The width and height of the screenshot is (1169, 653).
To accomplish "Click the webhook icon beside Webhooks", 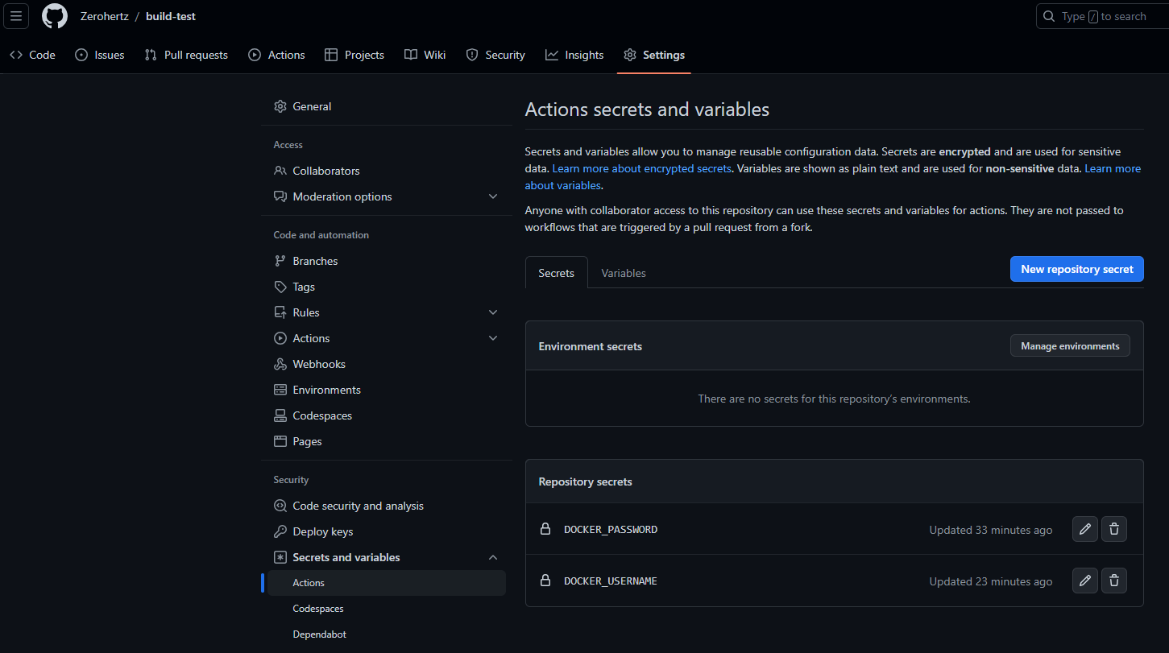I will tap(280, 364).
